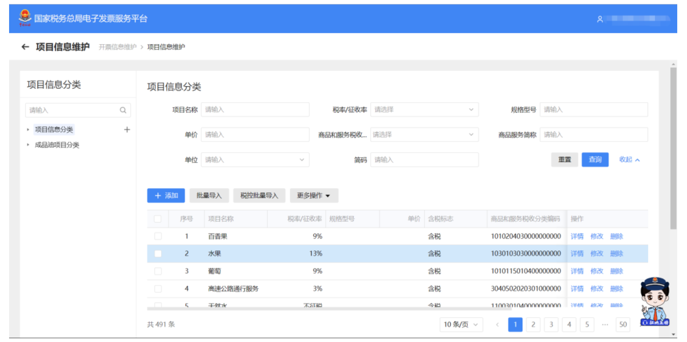Image resolution: width=687 pixels, height=342 pixels.
Task: Open 详情 link for 高速公路通行服务
Action: pyautogui.click(x=577, y=288)
